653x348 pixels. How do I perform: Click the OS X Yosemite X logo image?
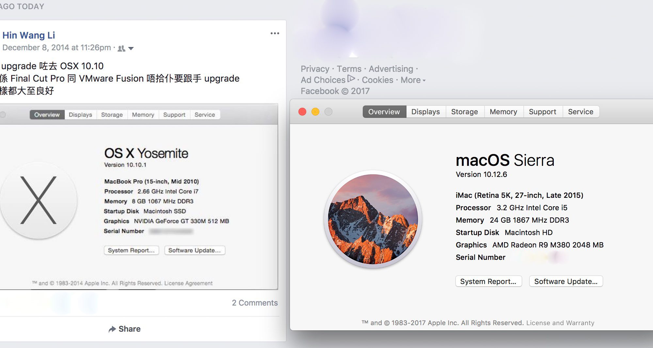pos(39,200)
